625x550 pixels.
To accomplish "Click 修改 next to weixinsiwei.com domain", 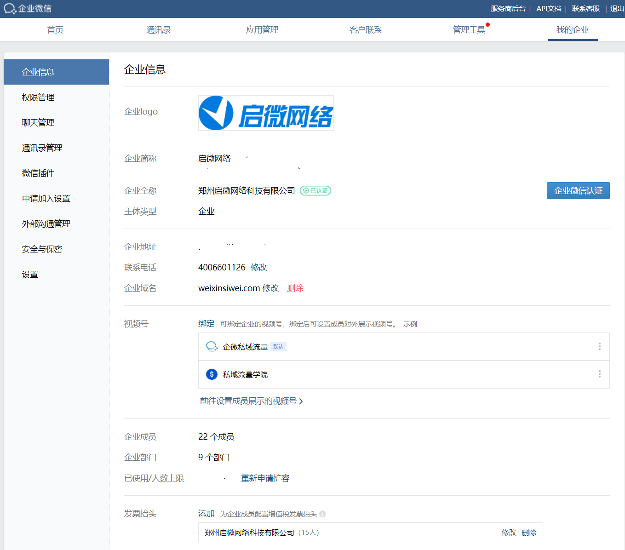I will click(270, 288).
